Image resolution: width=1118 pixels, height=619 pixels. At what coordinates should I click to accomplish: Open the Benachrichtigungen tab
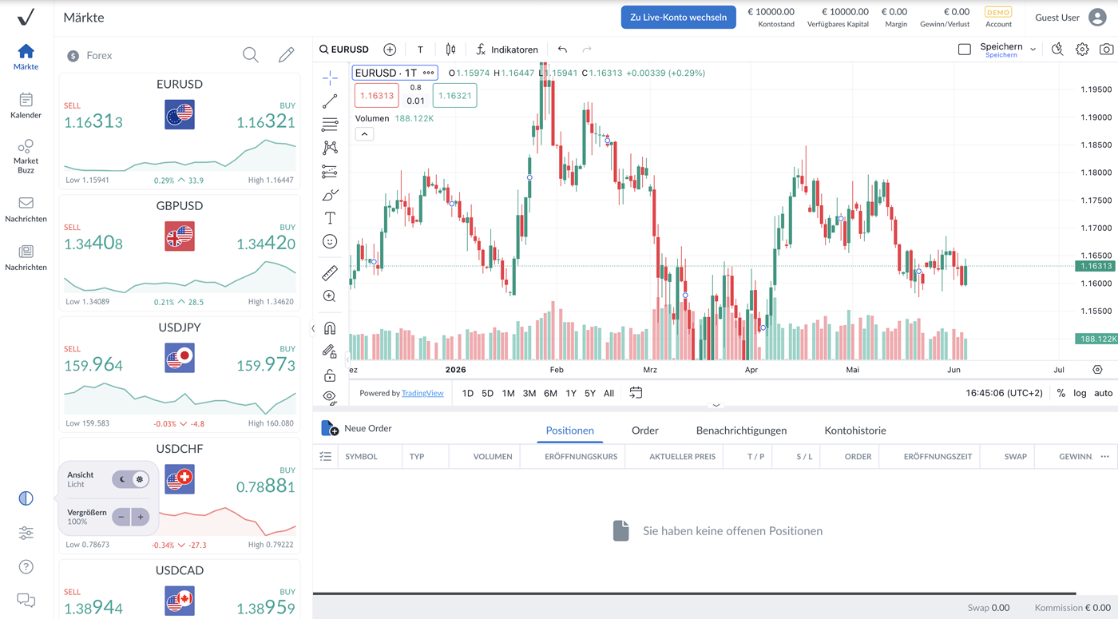coord(741,431)
